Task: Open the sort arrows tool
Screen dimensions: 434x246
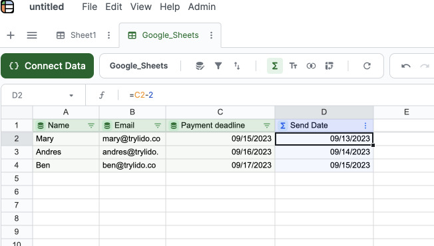Action: tap(237, 66)
